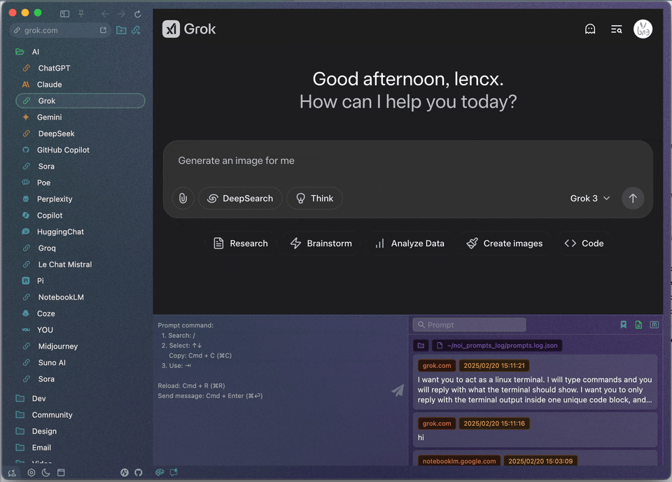
Task: Click the bookmark icon in prompt panel
Action: click(624, 325)
